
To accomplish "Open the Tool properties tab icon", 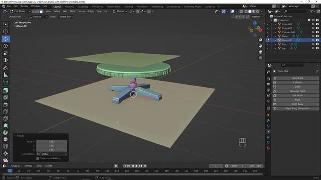I will coord(268,72).
